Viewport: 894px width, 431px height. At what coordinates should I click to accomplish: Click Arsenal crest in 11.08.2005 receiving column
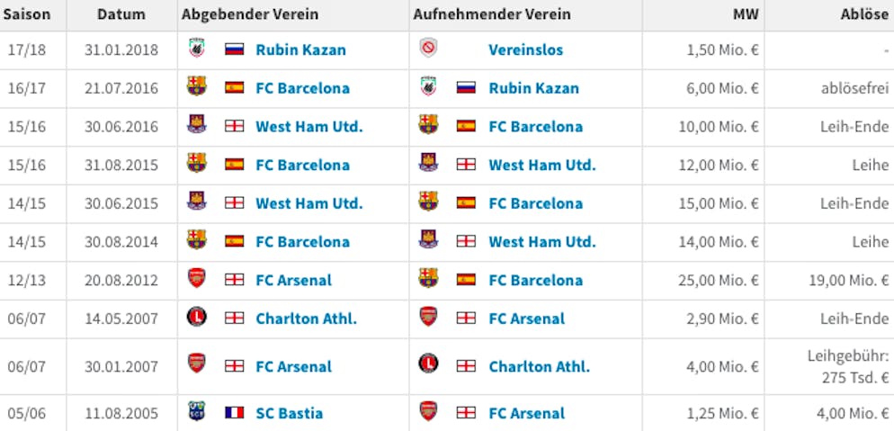click(428, 411)
